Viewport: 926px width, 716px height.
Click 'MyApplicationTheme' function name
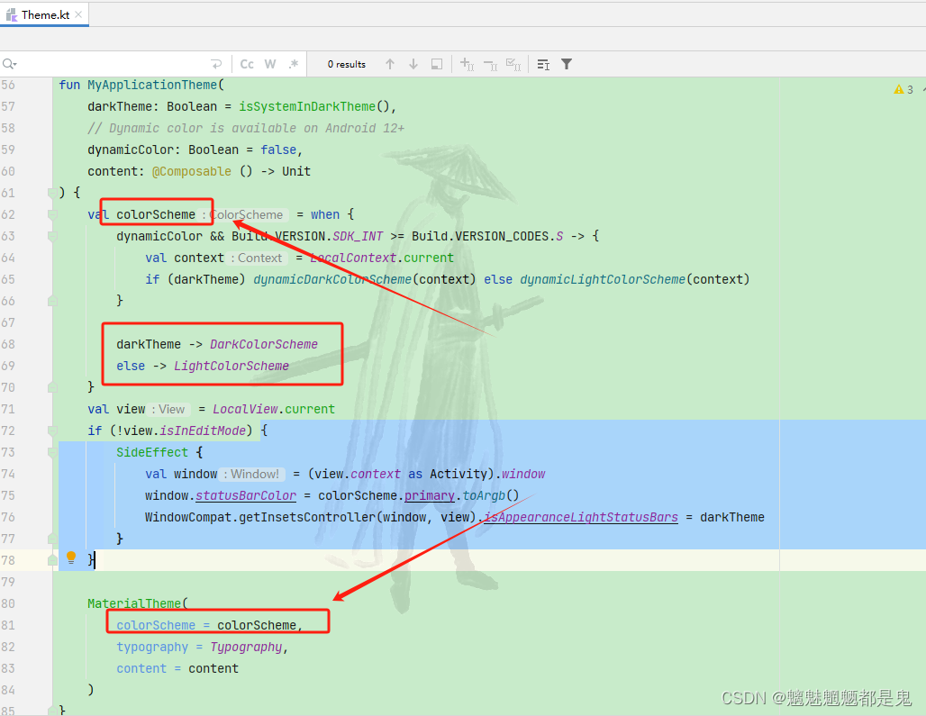click(152, 85)
